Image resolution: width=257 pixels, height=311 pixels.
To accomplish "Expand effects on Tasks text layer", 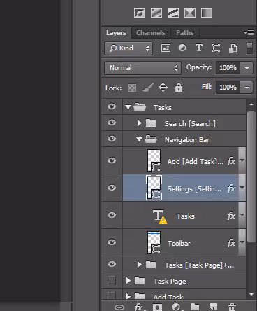I will (x=242, y=215).
